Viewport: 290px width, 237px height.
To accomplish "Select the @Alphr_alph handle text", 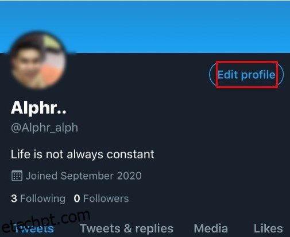I will tap(44, 128).
